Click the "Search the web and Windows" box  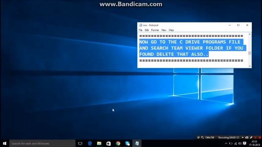click(42, 143)
